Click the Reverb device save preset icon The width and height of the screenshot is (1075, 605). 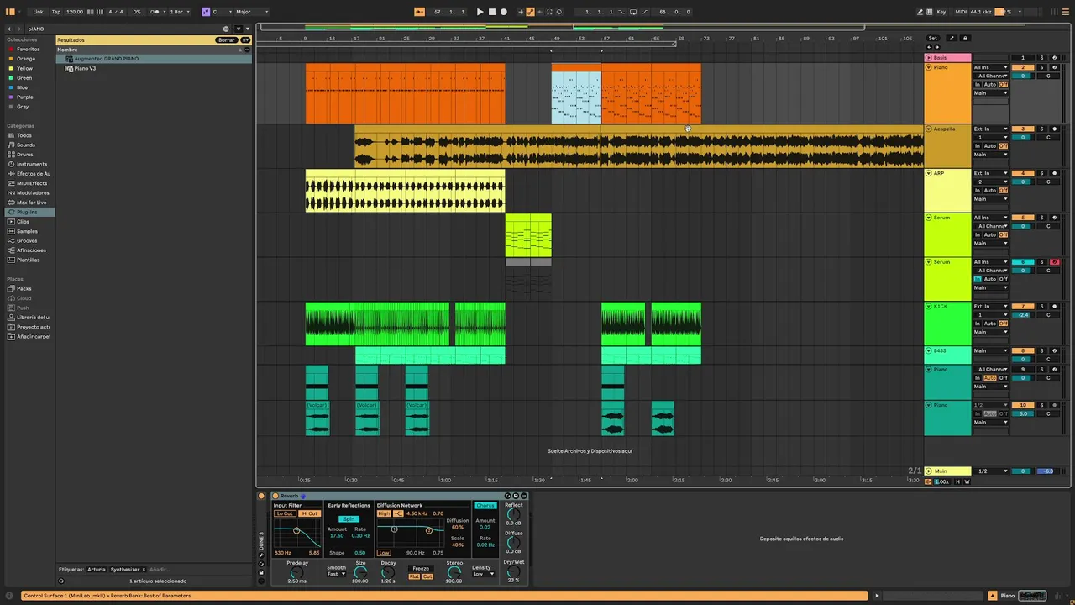(x=516, y=496)
